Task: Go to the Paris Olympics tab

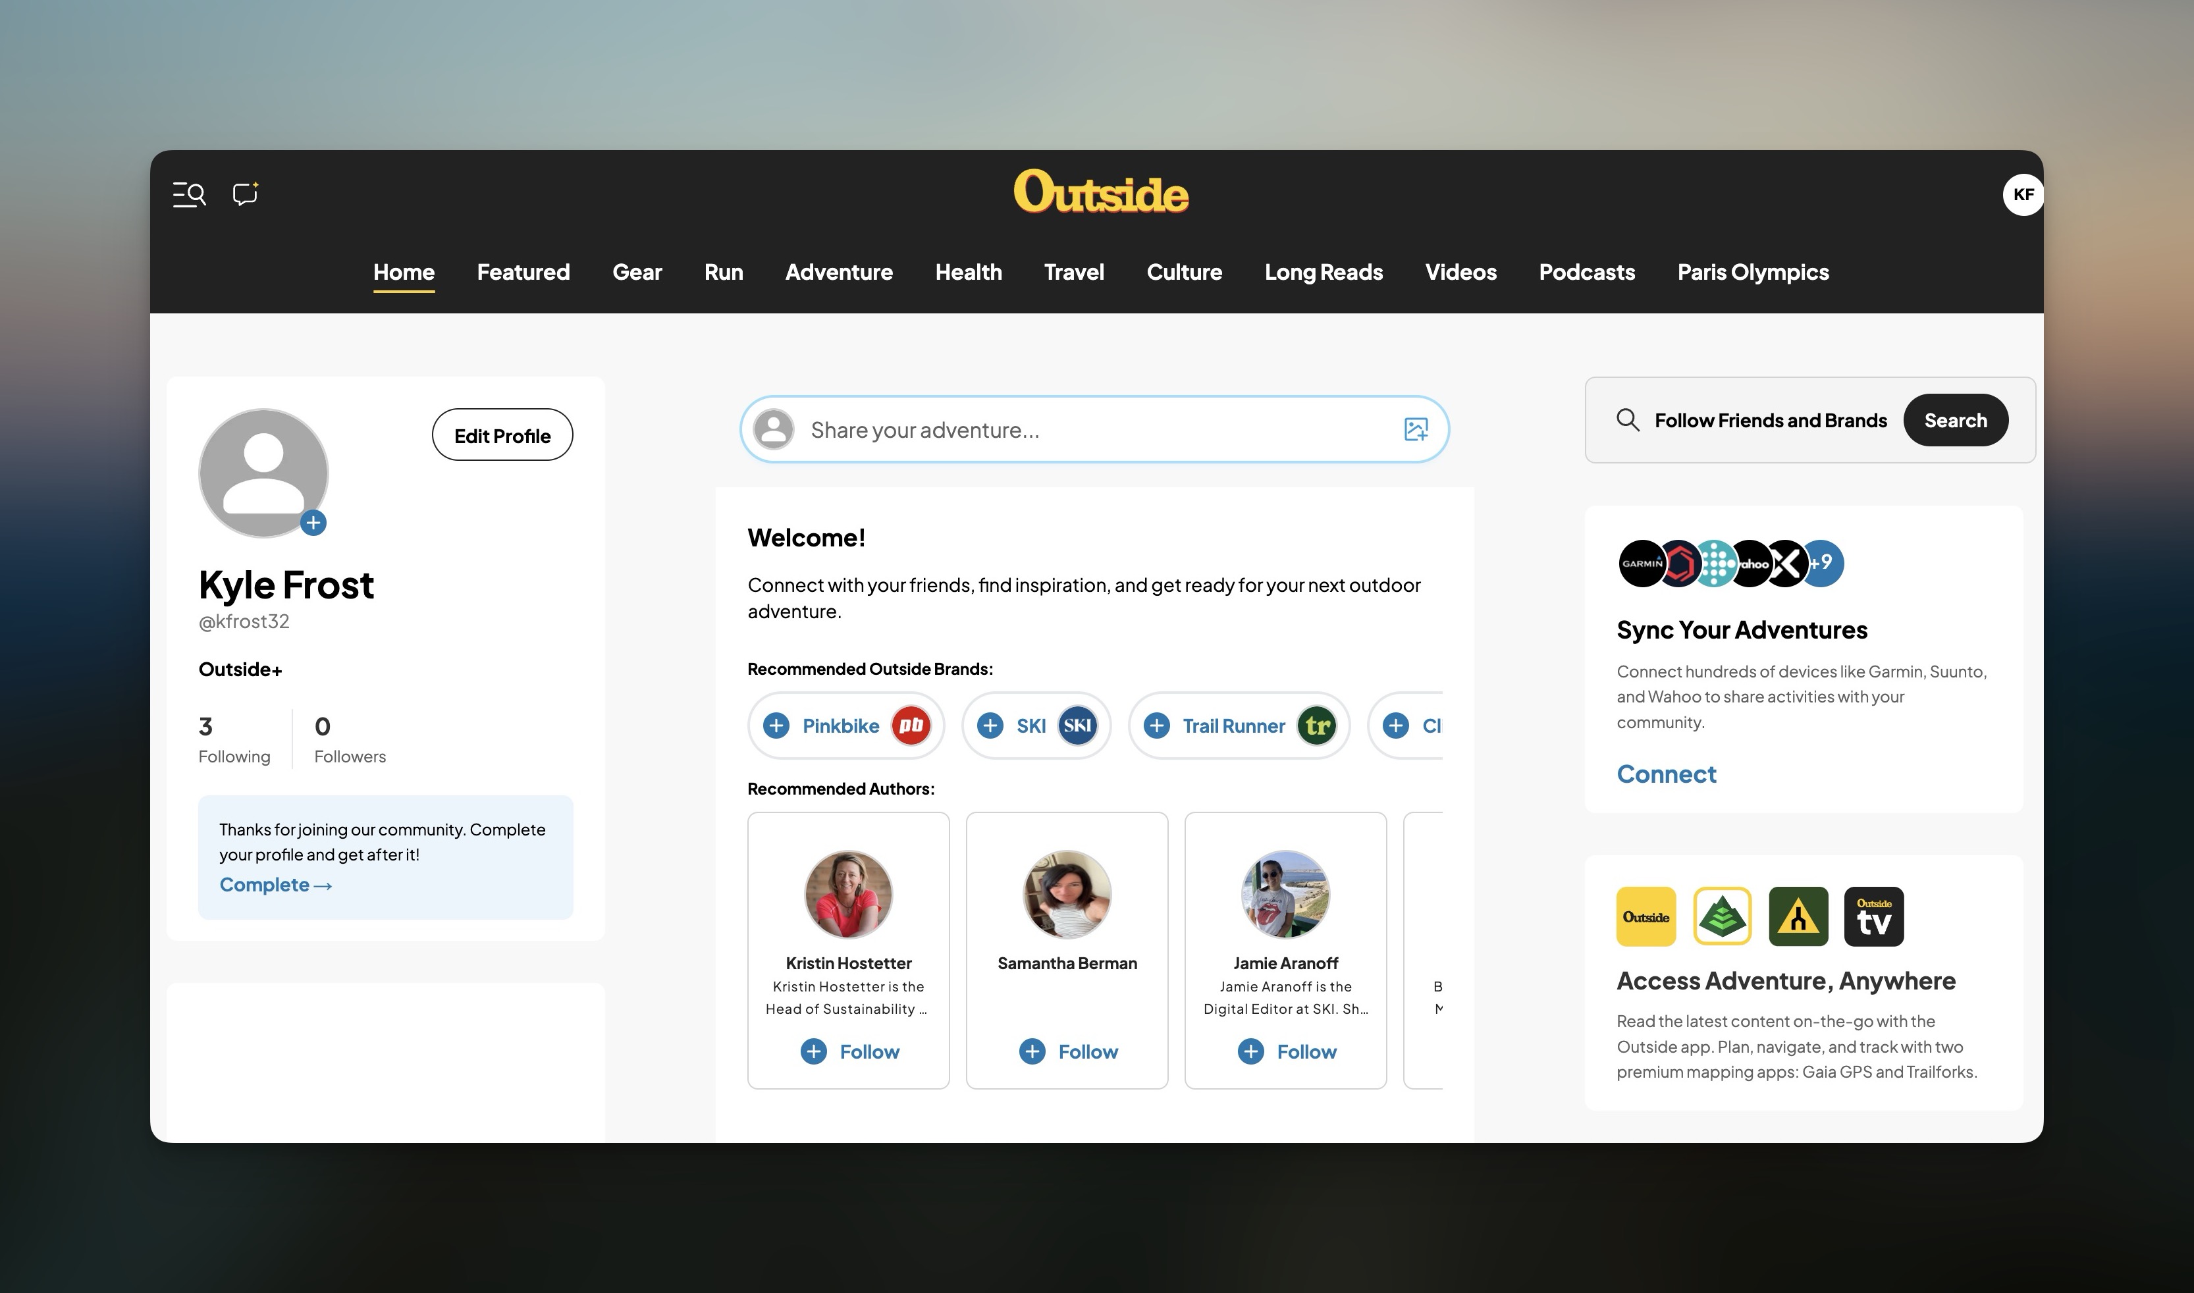Action: pyautogui.click(x=1752, y=272)
